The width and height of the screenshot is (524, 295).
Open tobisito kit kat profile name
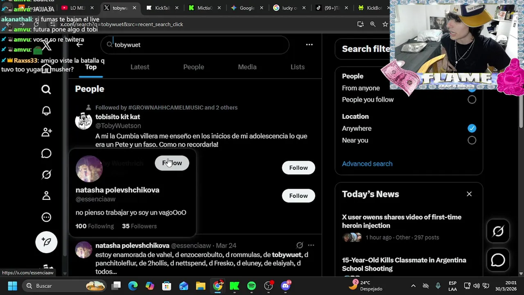coord(117,117)
